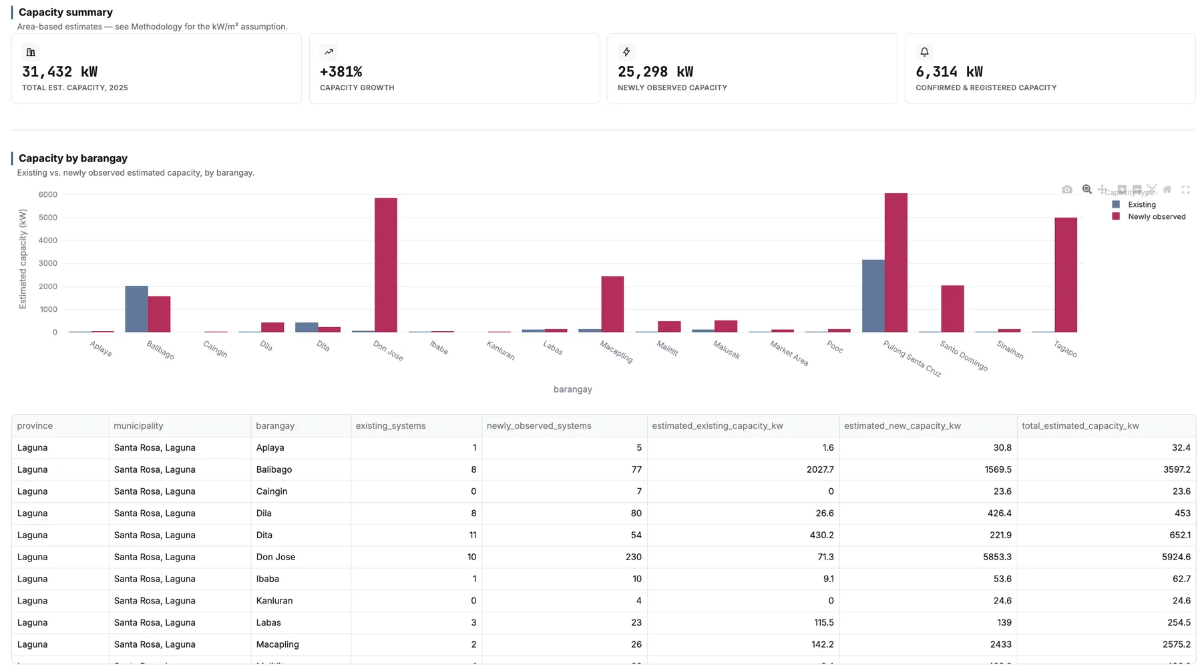Click the Newly observed legend color swatch
Viewport: 1202px width, 669px height.
(x=1116, y=216)
